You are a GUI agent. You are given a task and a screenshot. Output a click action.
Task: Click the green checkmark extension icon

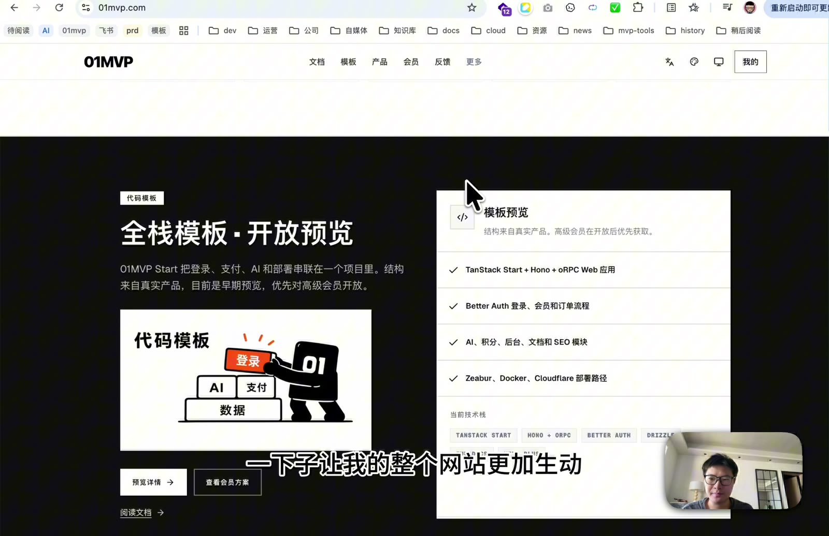click(615, 8)
